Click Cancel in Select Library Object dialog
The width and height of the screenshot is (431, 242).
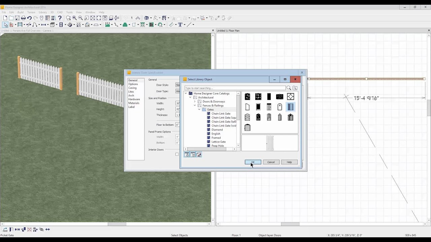click(x=271, y=162)
